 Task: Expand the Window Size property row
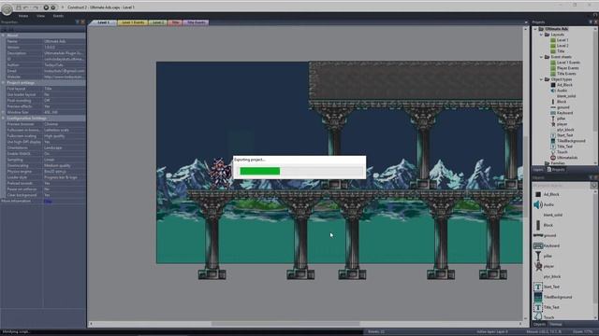(3, 112)
